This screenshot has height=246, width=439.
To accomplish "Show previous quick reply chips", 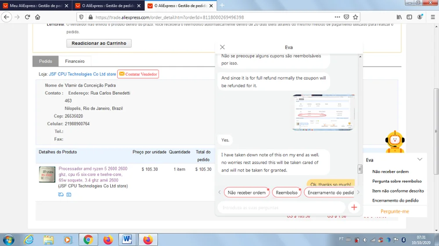I will coord(219,192).
